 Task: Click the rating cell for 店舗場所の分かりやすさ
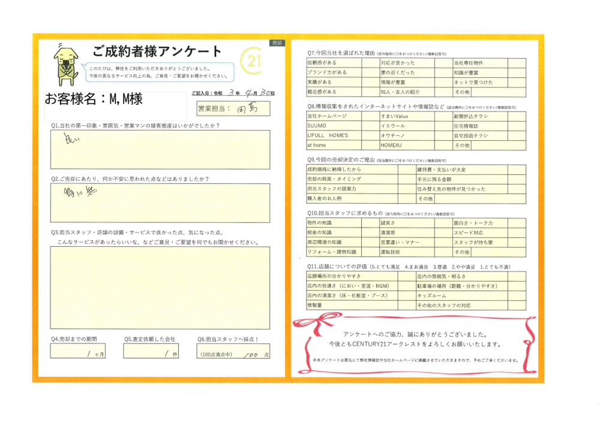(x=407, y=276)
